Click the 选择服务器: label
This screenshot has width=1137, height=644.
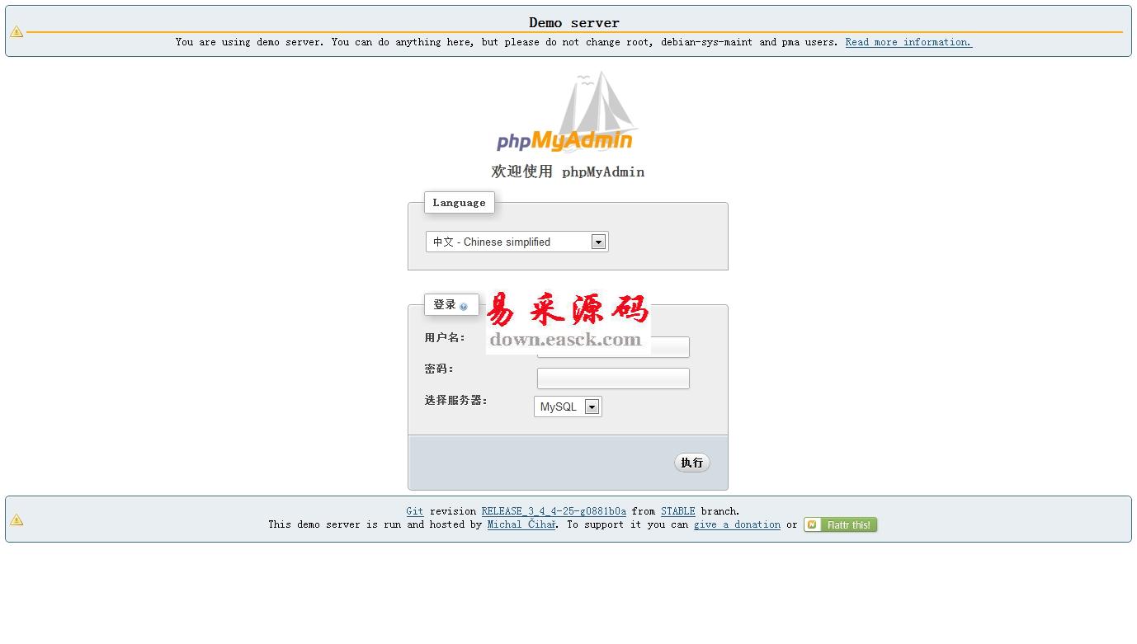click(456, 400)
